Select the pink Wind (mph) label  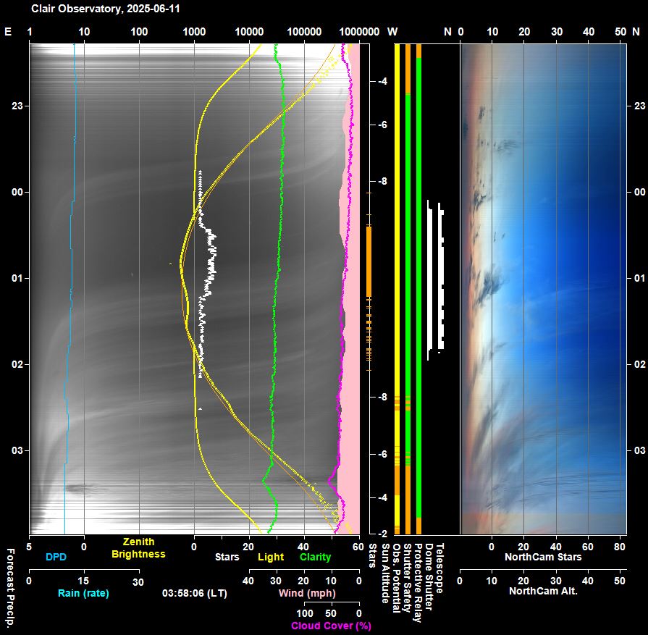point(306,594)
